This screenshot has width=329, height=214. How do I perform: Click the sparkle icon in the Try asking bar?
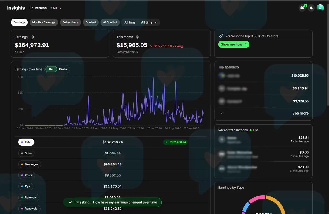click(x=70, y=202)
